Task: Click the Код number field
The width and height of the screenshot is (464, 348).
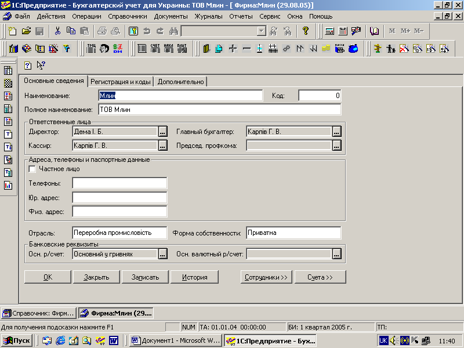Action: [x=320, y=95]
